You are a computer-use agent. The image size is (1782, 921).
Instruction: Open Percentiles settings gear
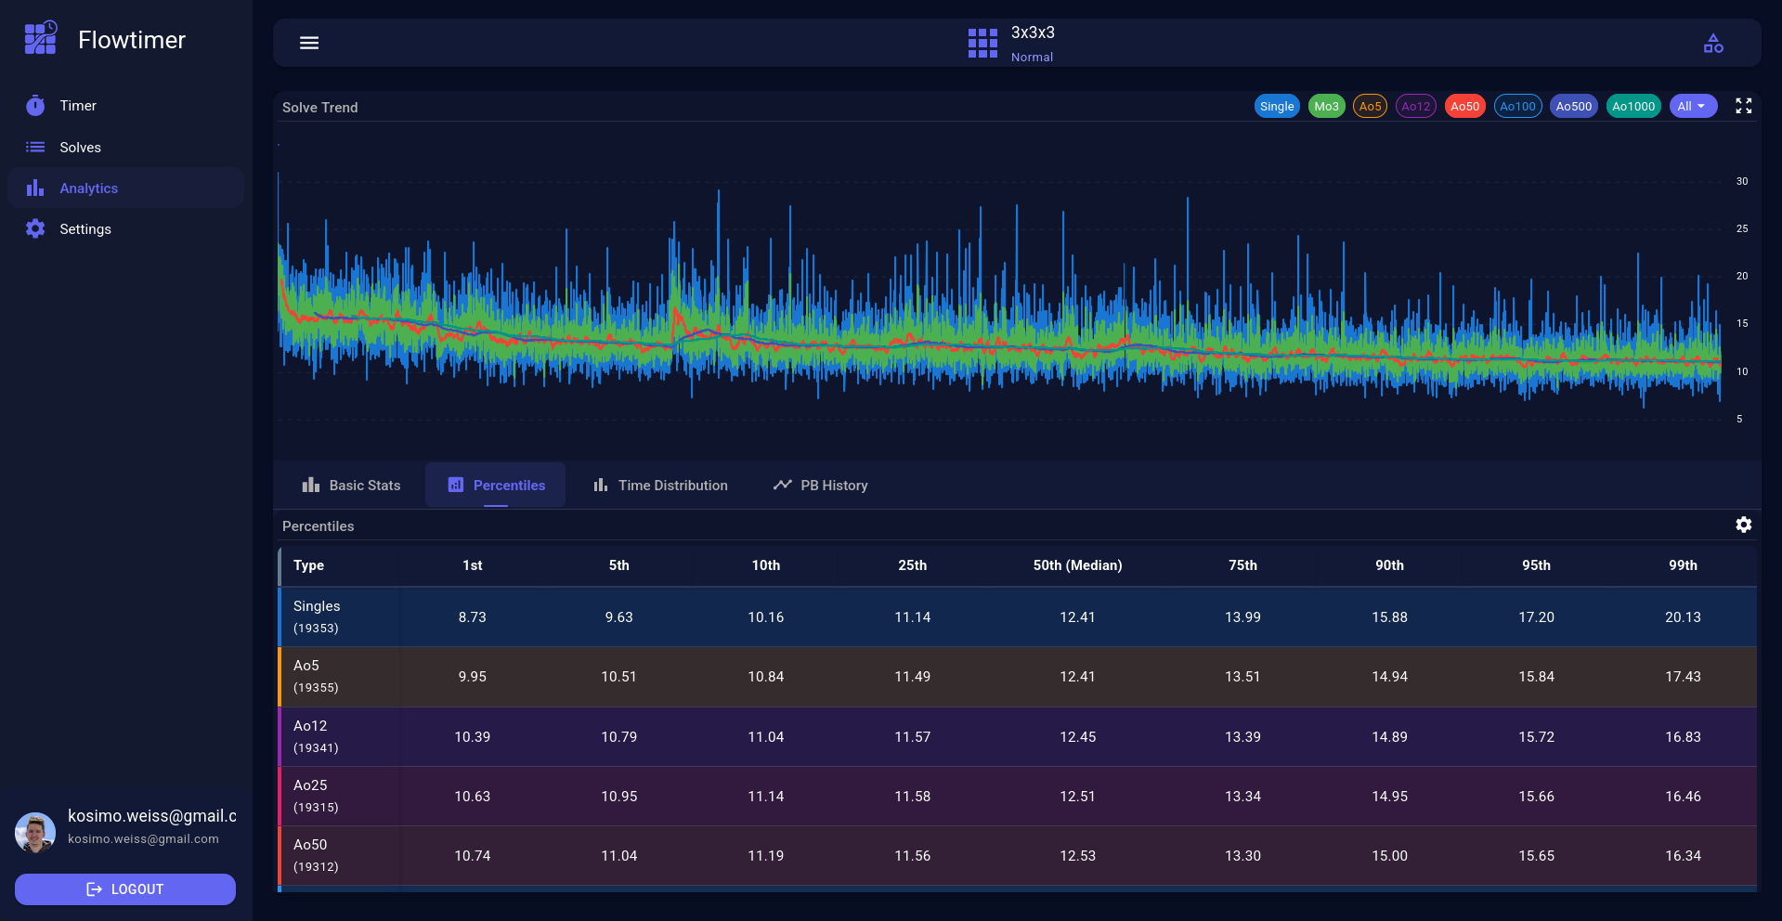pyautogui.click(x=1743, y=525)
